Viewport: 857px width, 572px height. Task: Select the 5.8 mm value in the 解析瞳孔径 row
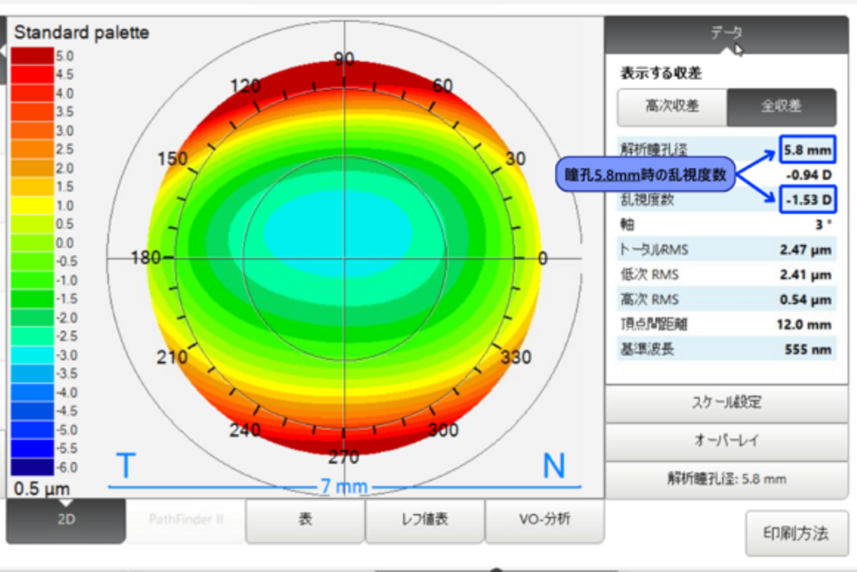[808, 150]
